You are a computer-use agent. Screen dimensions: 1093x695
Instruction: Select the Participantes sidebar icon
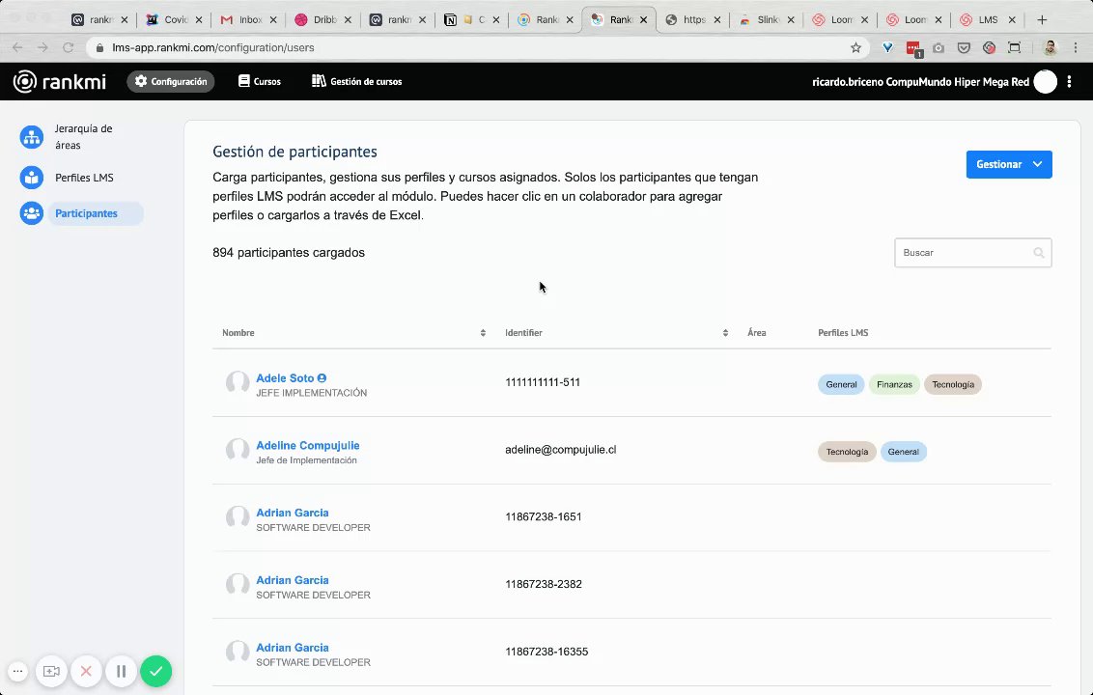click(32, 213)
